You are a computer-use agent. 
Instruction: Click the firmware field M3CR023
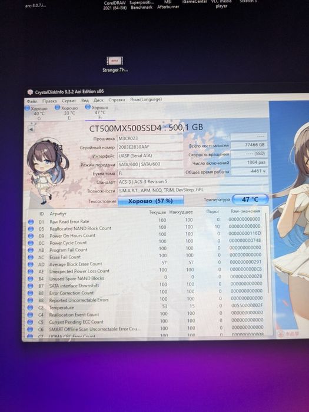[149, 138]
